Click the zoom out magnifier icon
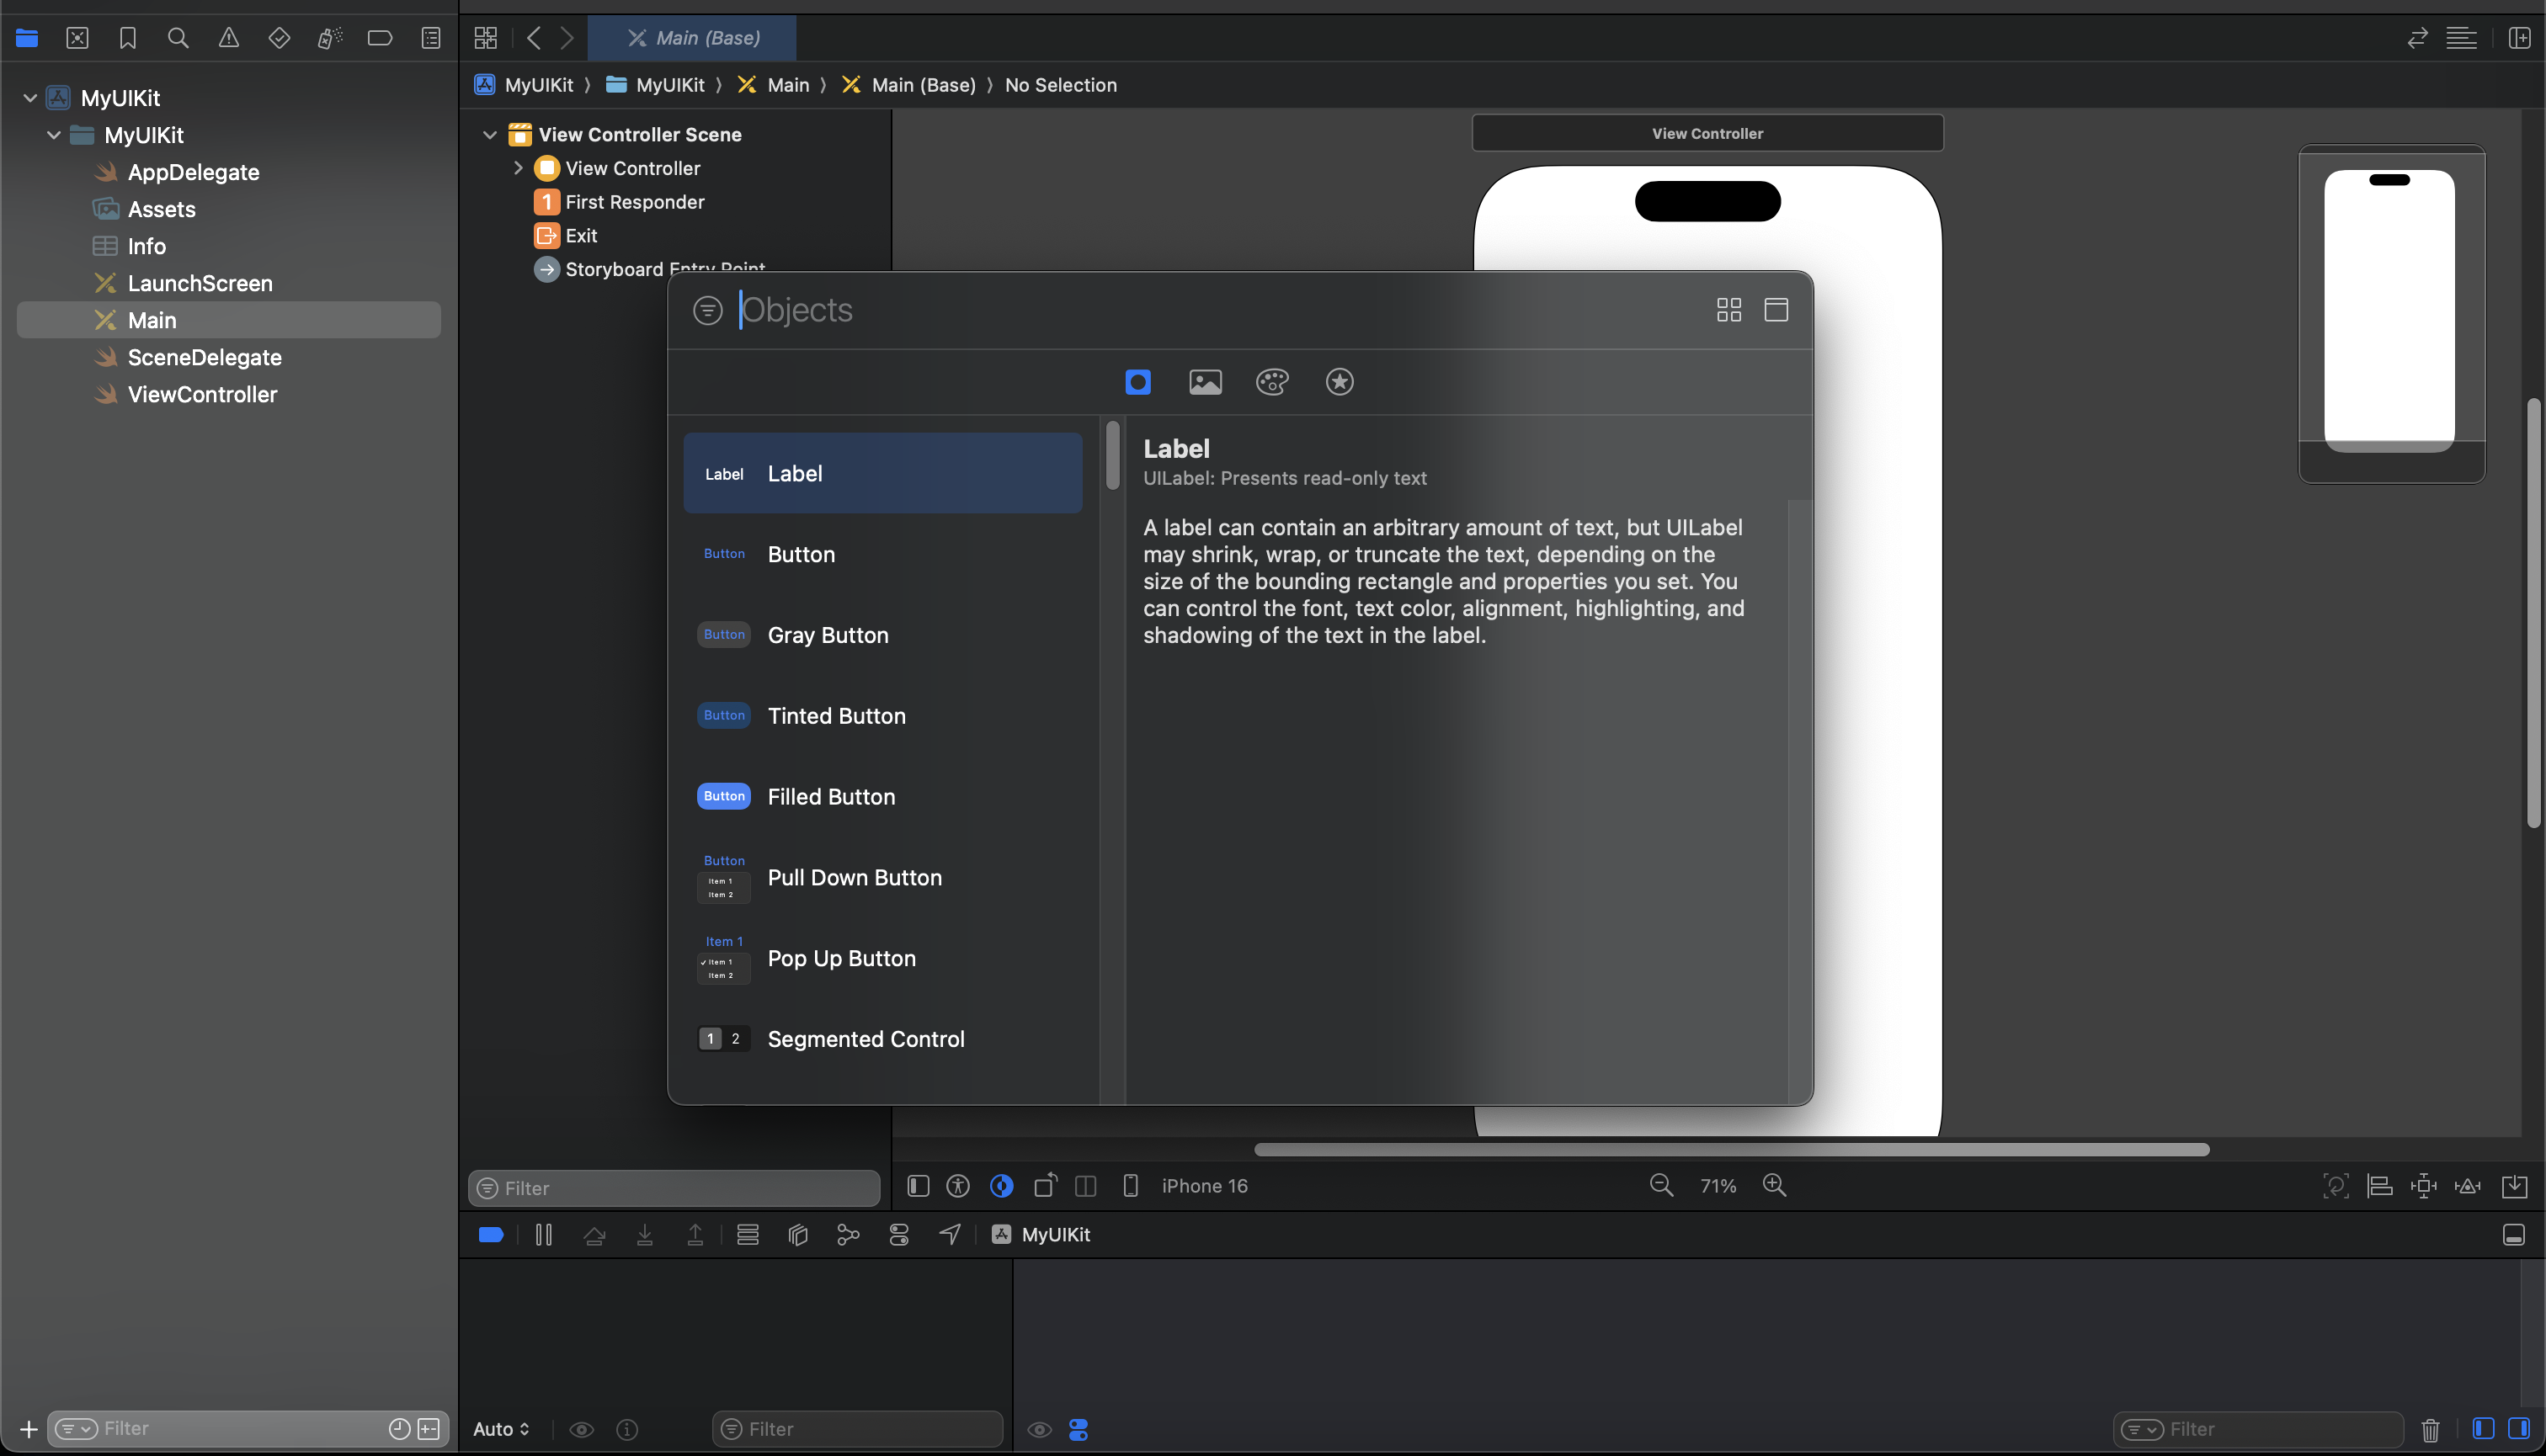Viewport: 2546px width, 1456px height. click(x=1660, y=1185)
